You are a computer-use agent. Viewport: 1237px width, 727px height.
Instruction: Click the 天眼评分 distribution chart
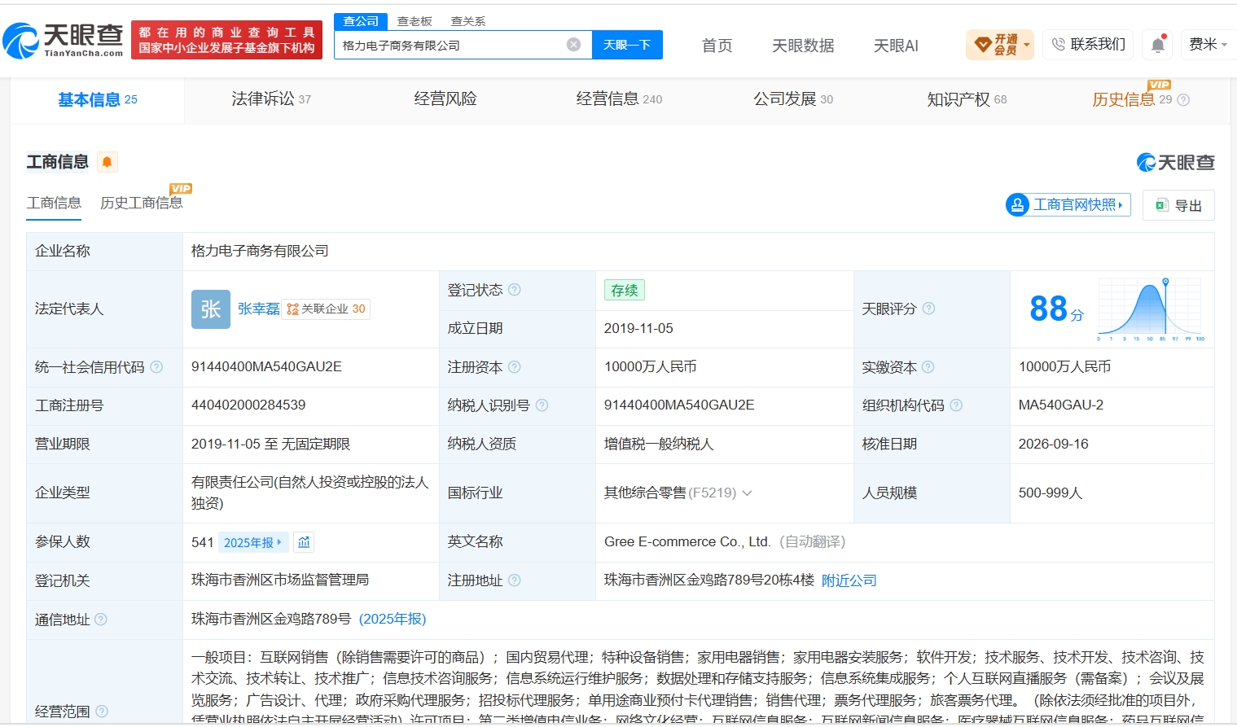pos(1151,309)
